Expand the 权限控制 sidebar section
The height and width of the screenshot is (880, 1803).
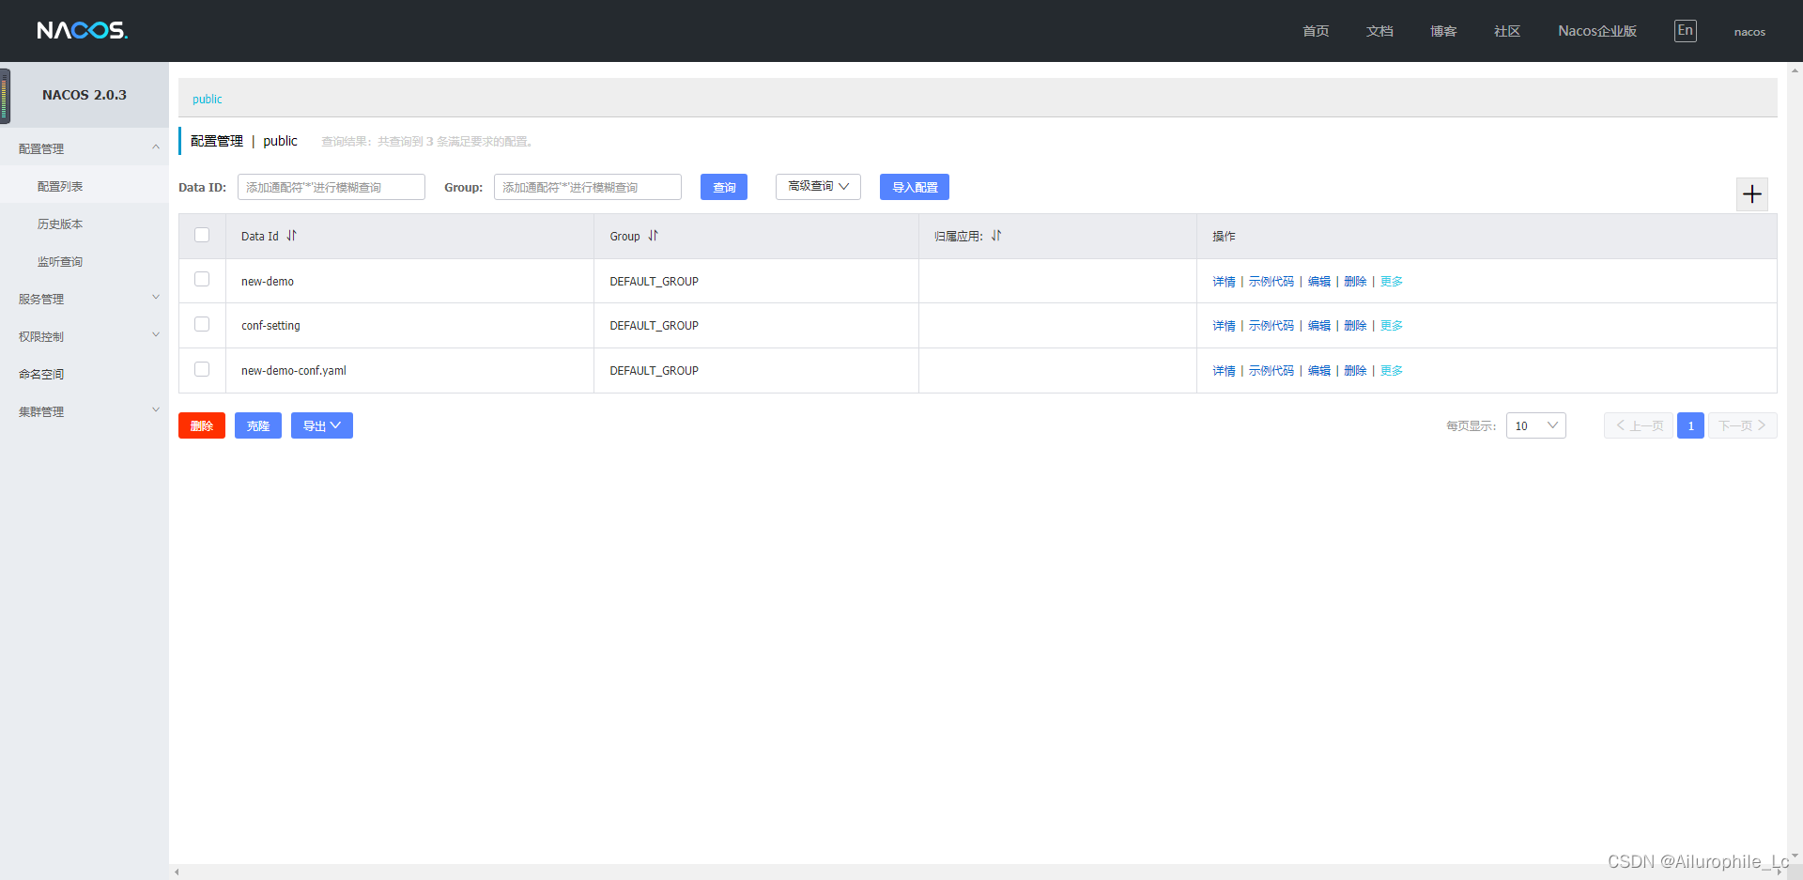click(x=85, y=336)
